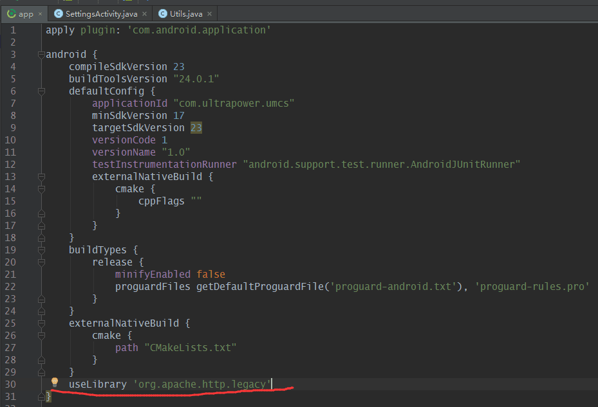Collapse the android block fold marker
Image resolution: width=598 pixels, height=407 pixels.
click(40, 54)
